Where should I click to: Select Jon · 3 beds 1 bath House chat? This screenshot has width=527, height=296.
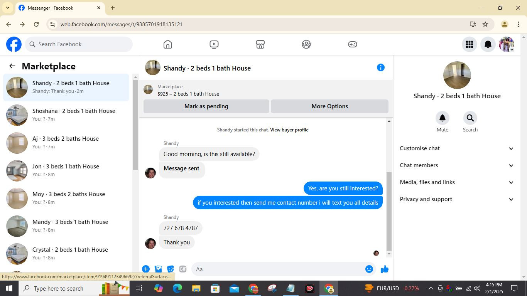(66, 171)
